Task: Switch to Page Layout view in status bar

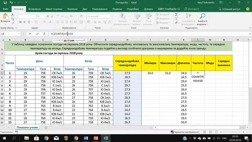Action: (x=211, y=132)
